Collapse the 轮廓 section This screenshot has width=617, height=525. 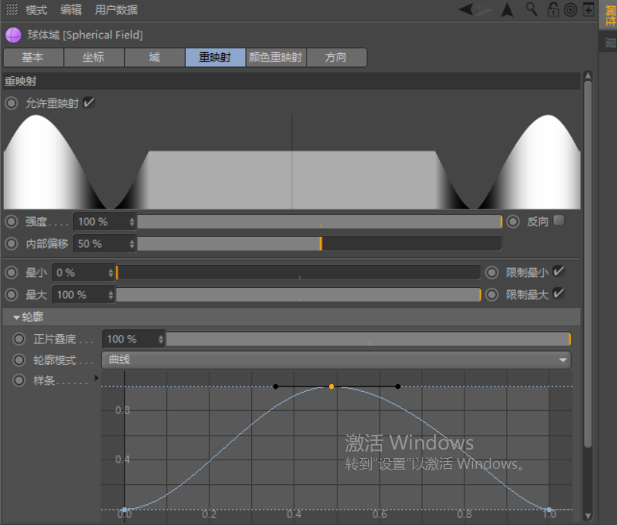click(x=16, y=317)
